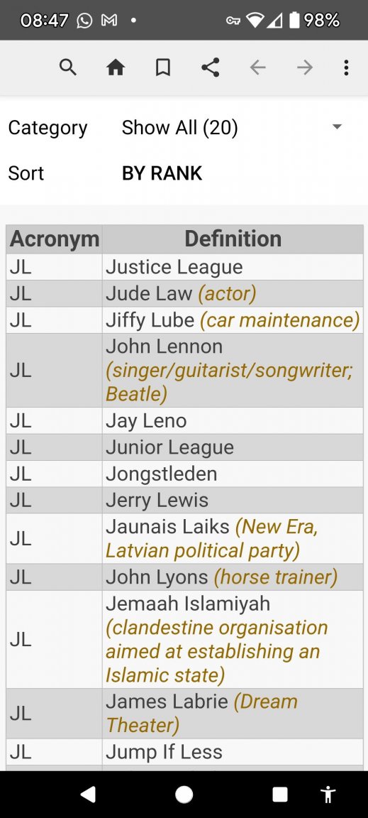Open the three-dot overflow menu
Image resolution: width=368 pixels, height=818 pixels.
[346, 67]
